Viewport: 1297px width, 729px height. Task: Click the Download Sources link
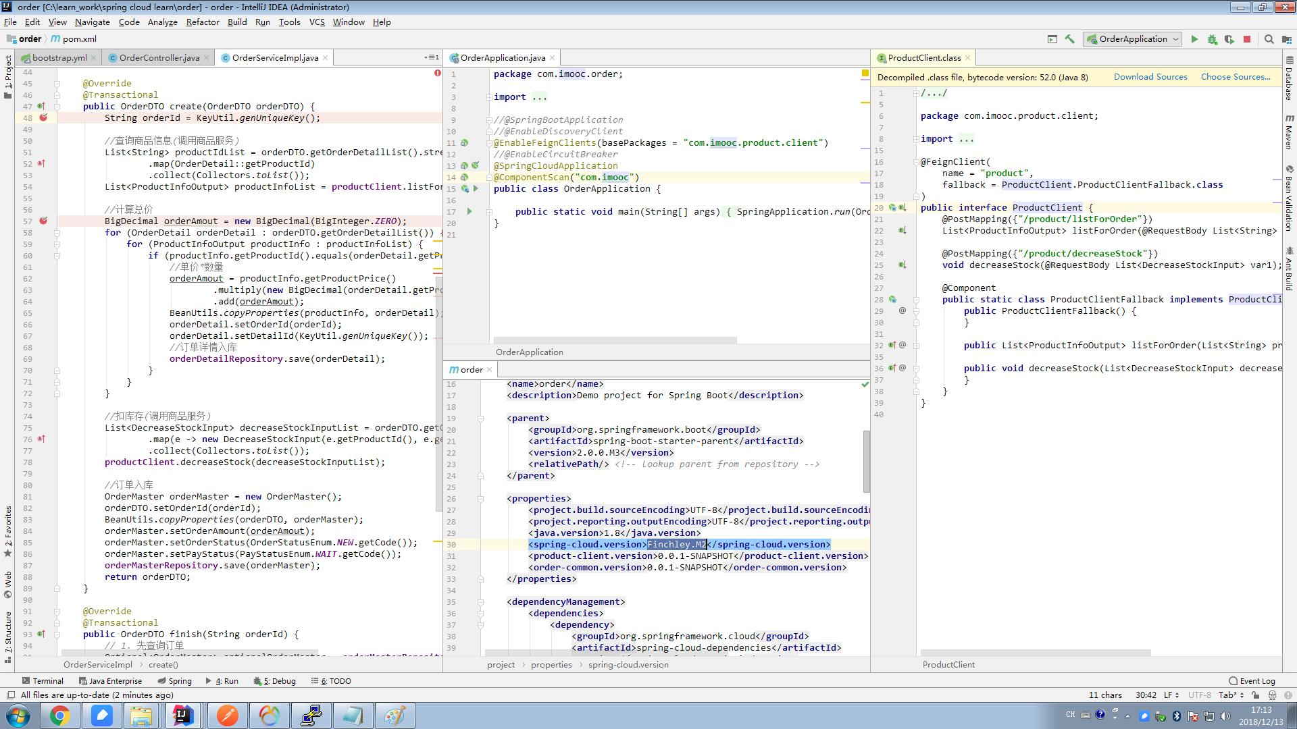pyautogui.click(x=1150, y=77)
